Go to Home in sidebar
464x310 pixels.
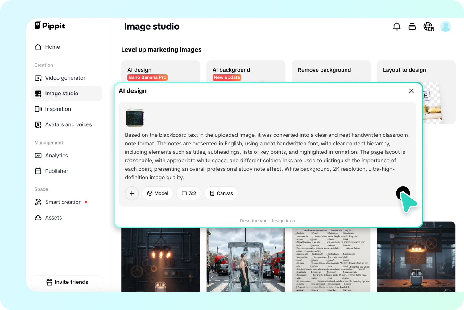[x=52, y=47]
